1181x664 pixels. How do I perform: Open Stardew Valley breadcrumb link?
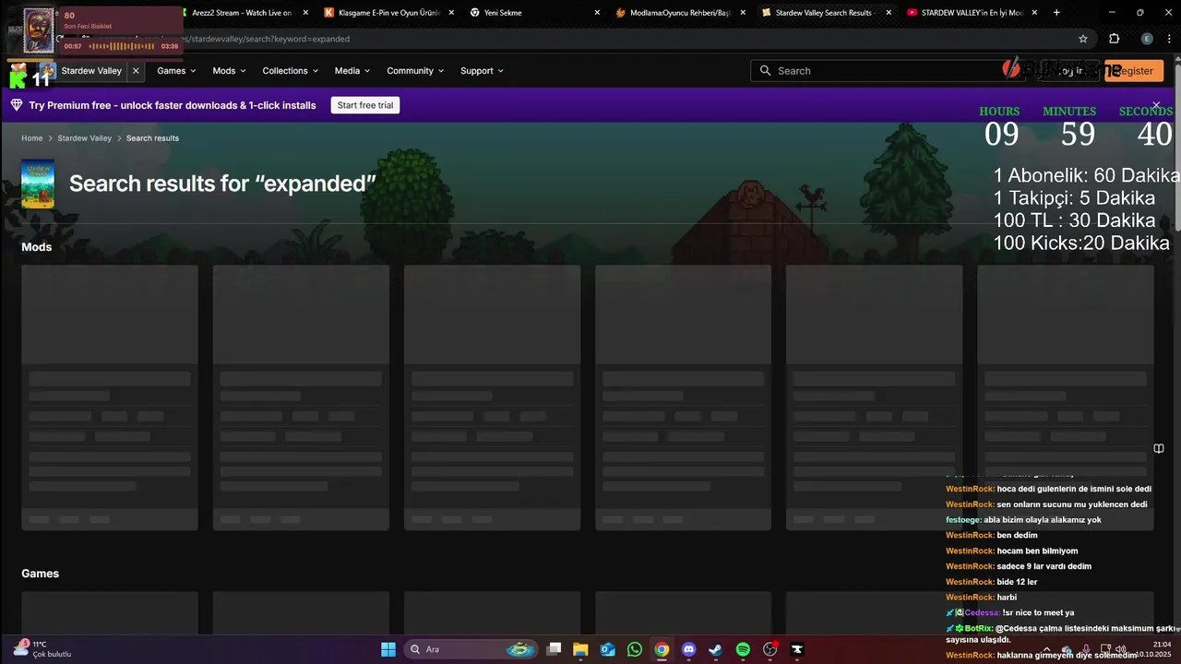[x=85, y=138]
